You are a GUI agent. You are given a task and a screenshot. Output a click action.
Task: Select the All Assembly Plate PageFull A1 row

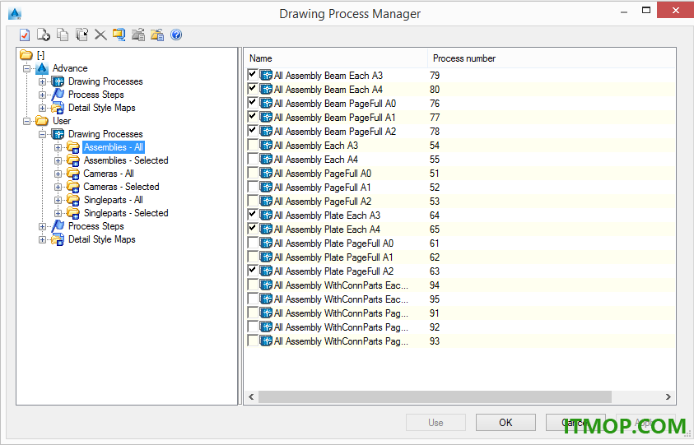(460, 257)
